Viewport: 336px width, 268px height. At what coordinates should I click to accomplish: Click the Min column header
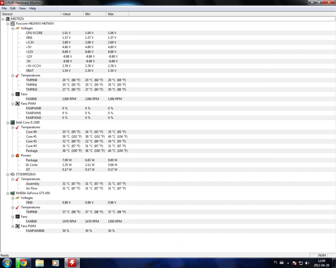click(x=95, y=14)
